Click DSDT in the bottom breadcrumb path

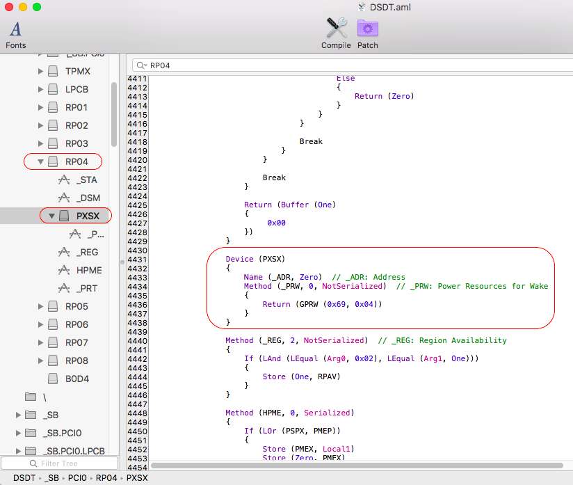pos(25,478)
